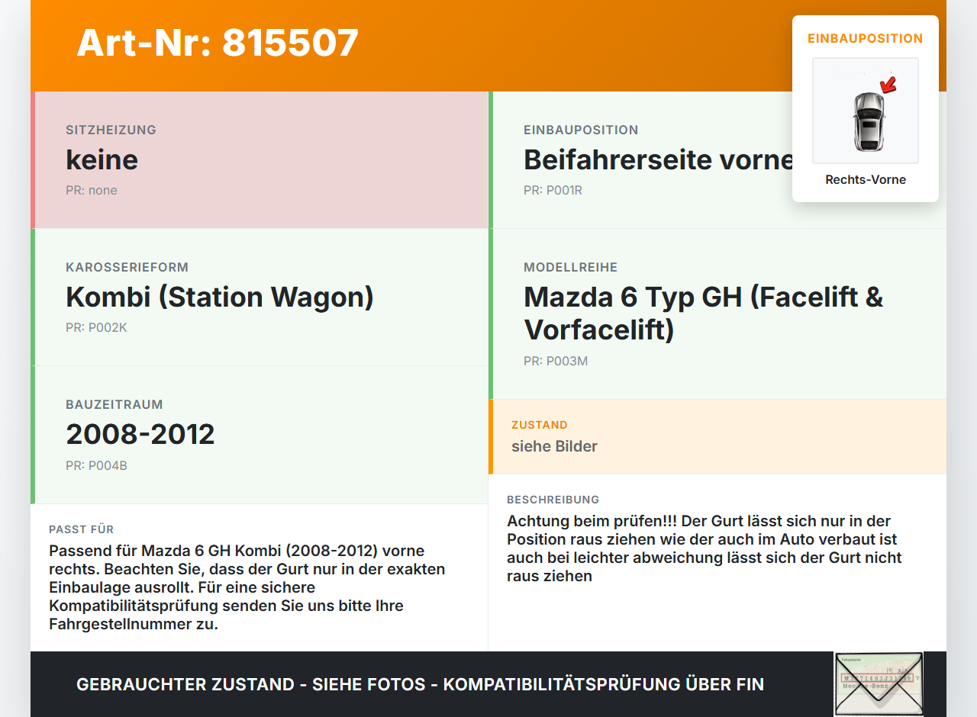
Task: Click the 'PR: P002K' code
Action: tap(95, 328)
